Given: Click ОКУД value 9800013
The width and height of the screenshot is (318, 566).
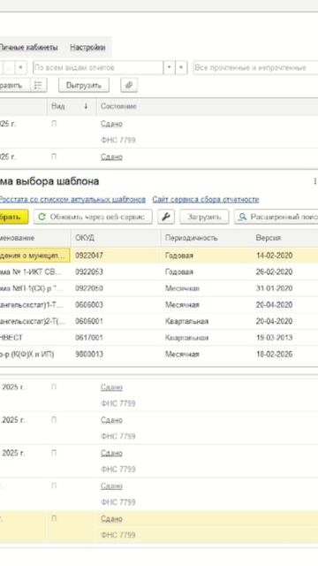Looking at the screenshot, I should (89, 354).
